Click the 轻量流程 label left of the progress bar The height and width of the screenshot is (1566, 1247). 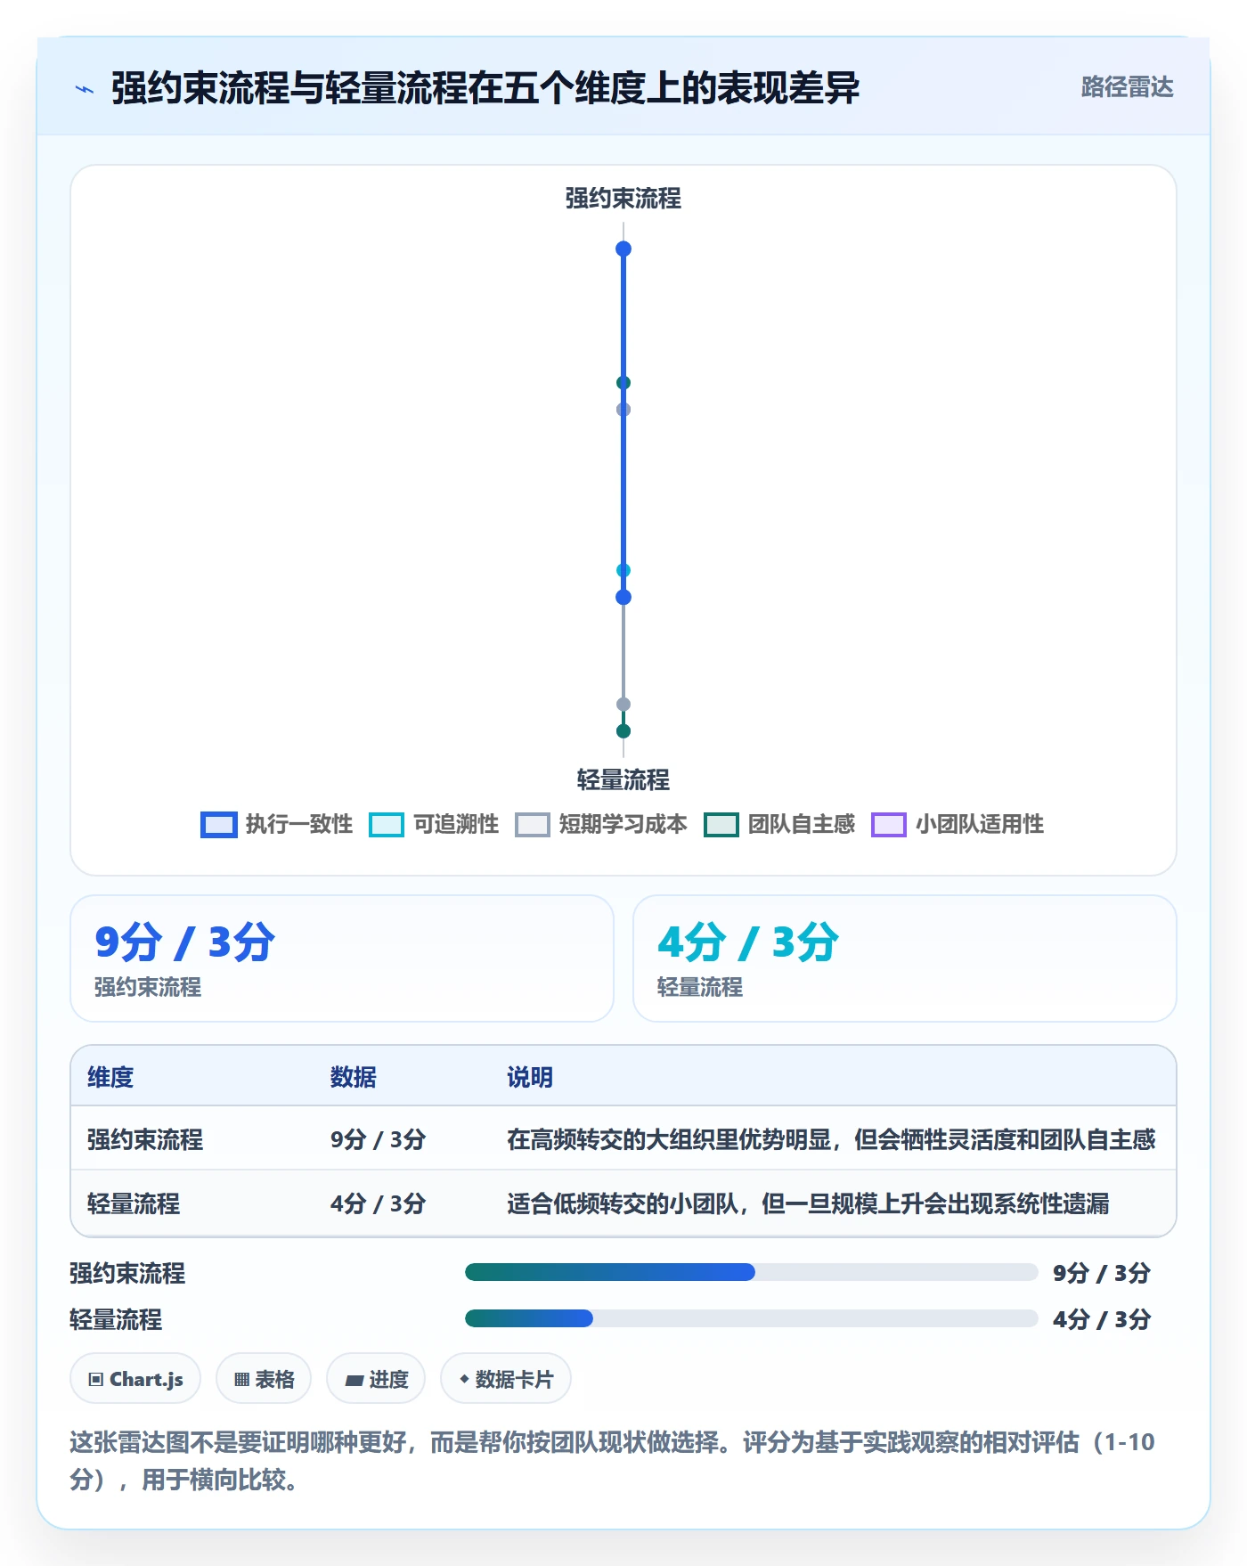tap(116, 1319)
